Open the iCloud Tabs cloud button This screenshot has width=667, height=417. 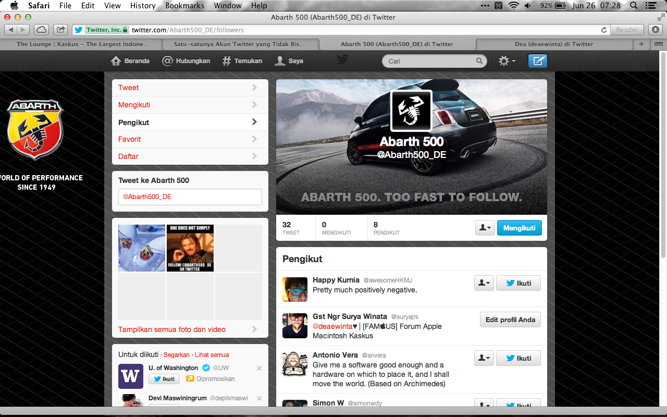(42, 30)
